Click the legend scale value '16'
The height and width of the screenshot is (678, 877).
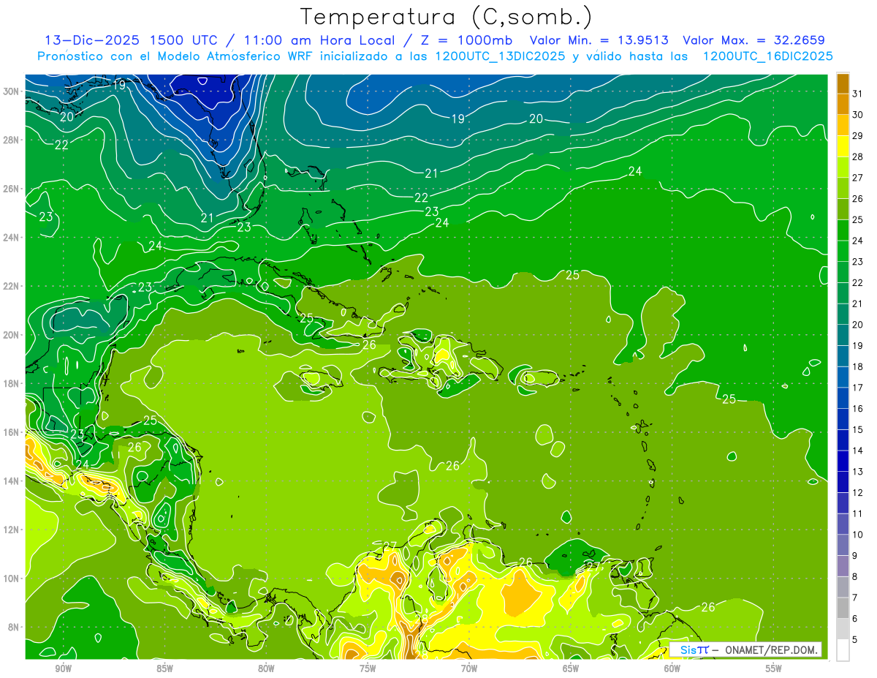click(857, 408)
